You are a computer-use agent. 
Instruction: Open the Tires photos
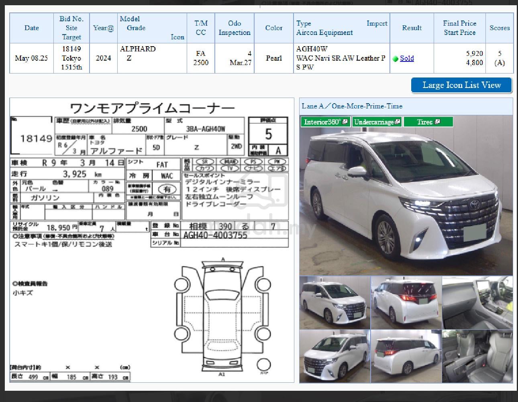coord(428,122)
